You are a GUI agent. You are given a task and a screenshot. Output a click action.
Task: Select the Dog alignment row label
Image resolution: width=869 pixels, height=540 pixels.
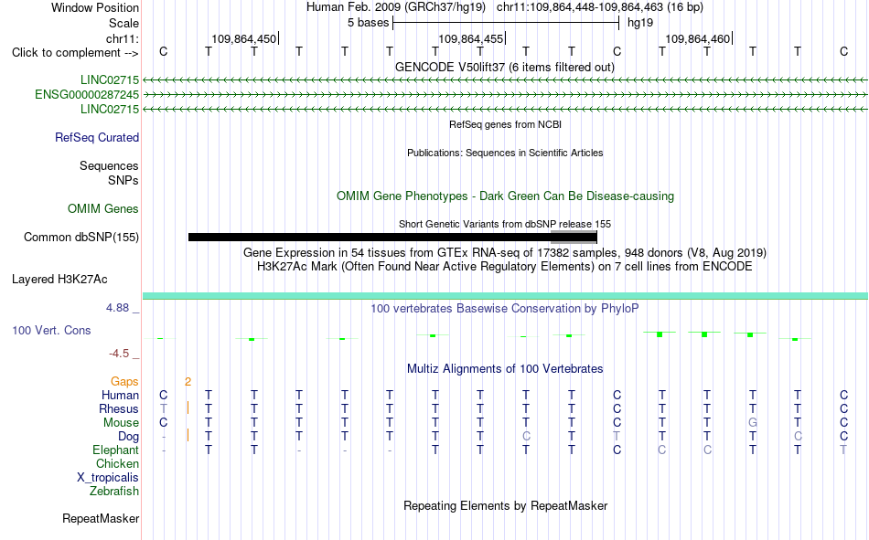129,437
